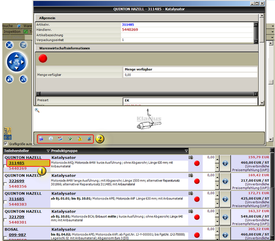Increase quantity for article 311685
The height and width of the screenshot is (241, 275).
tap(217, 195)
